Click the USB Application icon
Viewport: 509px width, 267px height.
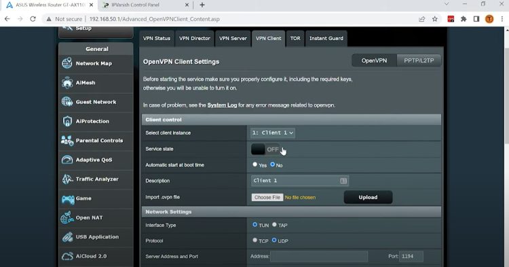[67, 237]
